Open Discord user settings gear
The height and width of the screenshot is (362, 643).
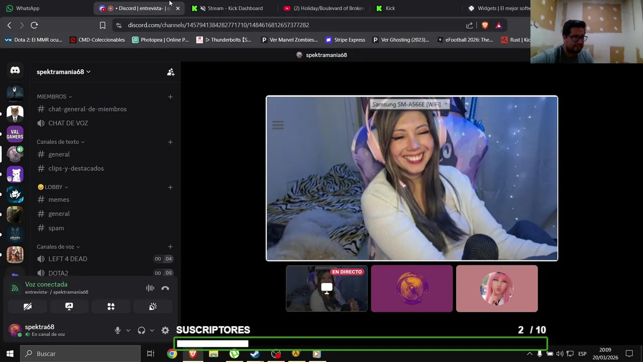point(165,330)
